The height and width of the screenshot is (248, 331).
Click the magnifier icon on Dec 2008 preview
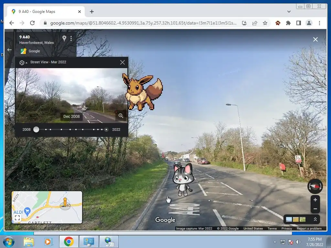[121, 116]
